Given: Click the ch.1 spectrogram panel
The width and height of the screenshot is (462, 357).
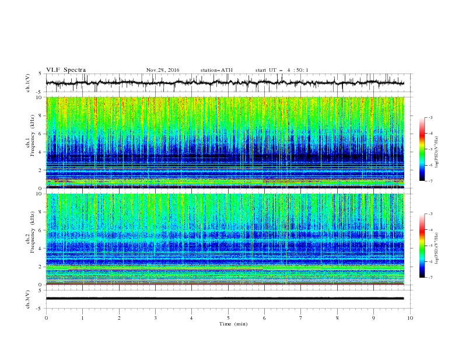Looking at the screenshot, I should [x=225, y=142].
